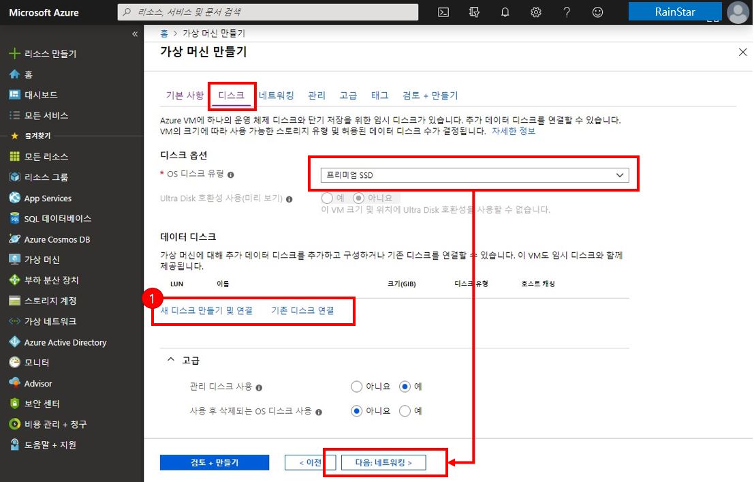This screenshot has height=482, width=754.
Task: Open 가상 머신 in sidebar
Action: pos(35,260)
